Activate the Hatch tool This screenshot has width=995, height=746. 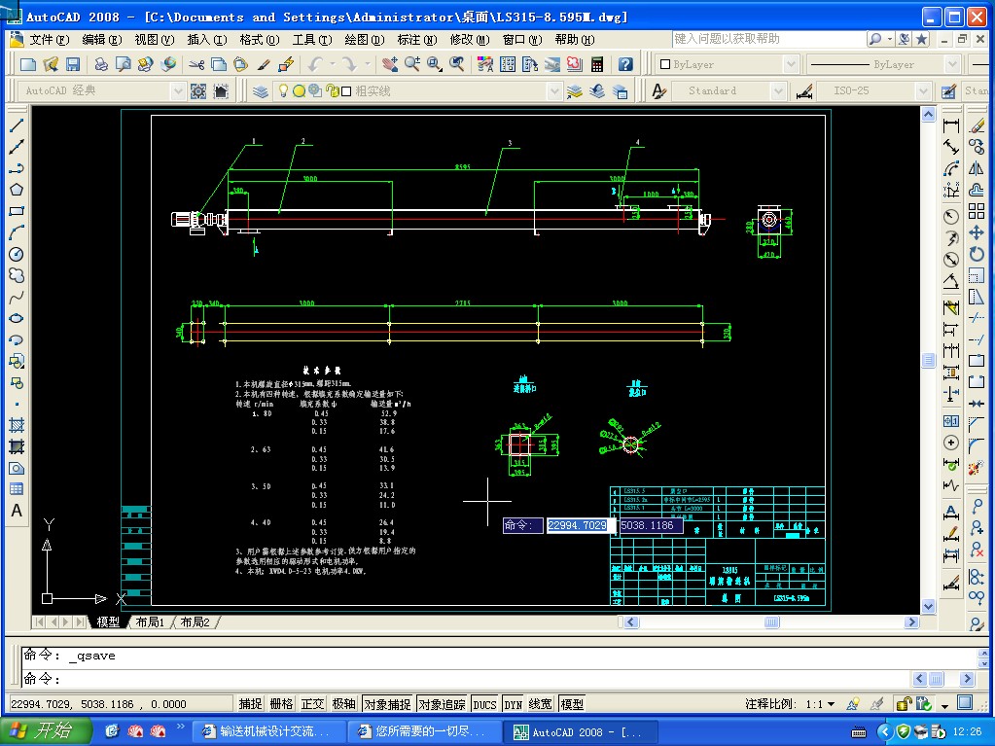17,425
